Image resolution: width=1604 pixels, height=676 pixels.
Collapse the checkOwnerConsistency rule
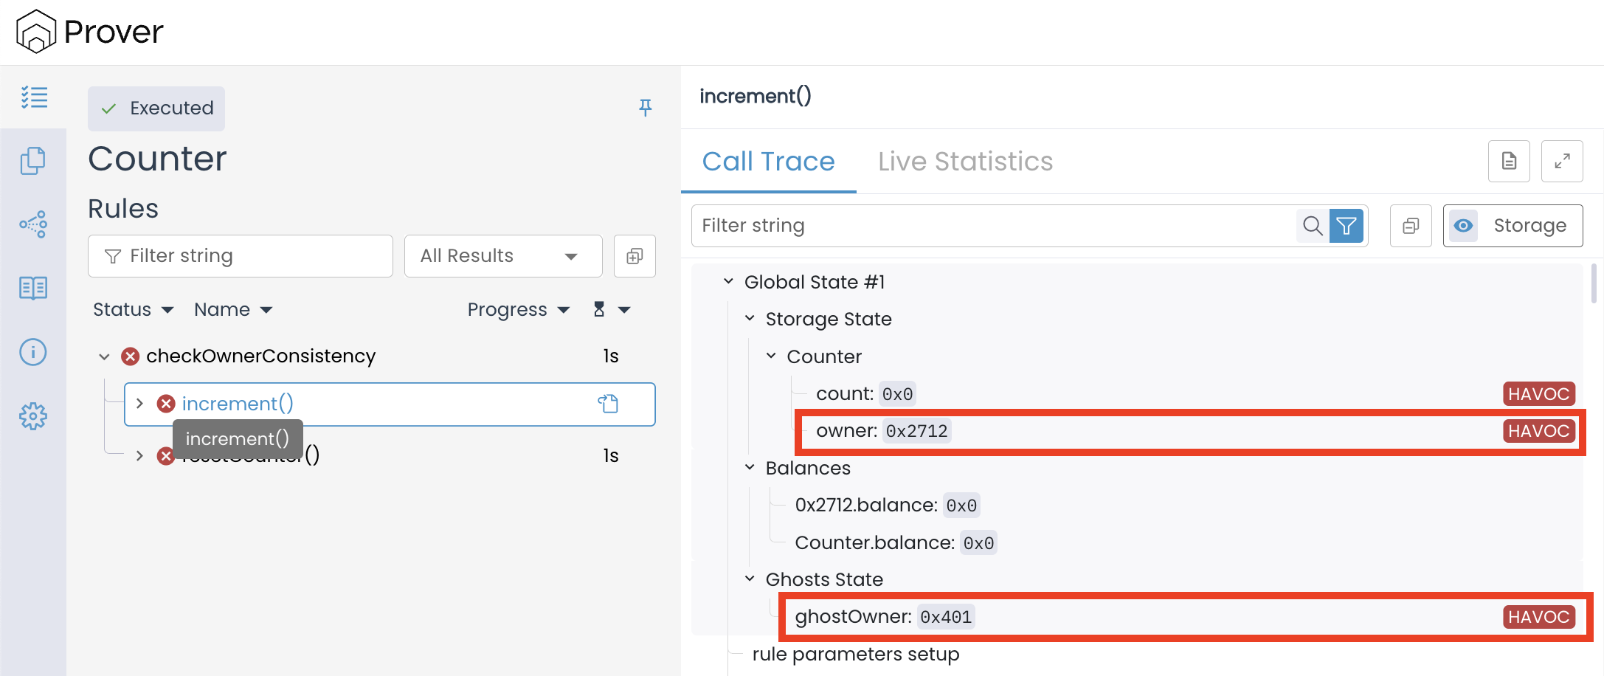click(104, 356)
